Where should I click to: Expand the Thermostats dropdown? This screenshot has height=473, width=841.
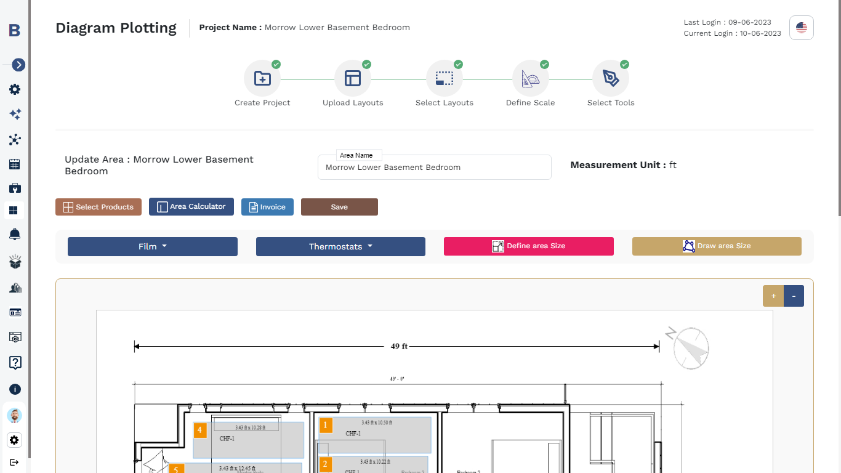click(x=340, y=246)
